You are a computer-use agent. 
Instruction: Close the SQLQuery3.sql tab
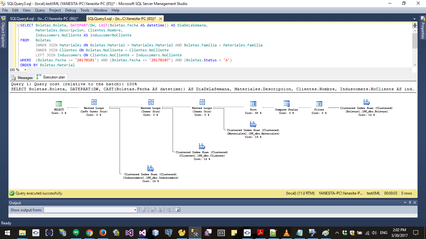(x=161, y=19)
